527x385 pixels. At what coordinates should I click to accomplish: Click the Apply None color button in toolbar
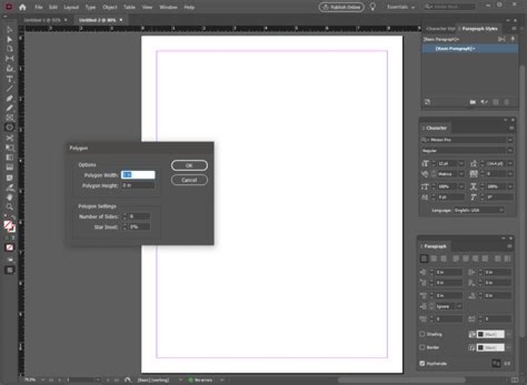(10, 248)
